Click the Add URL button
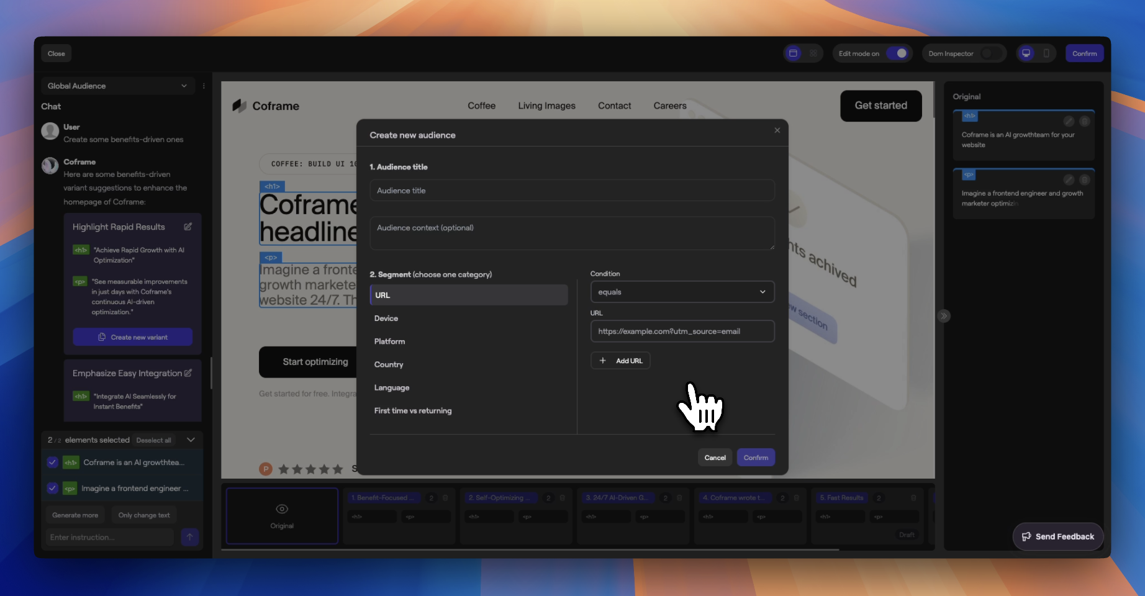Image resolution: width=1145 pixels, height=596 pixels. [620, 361]
